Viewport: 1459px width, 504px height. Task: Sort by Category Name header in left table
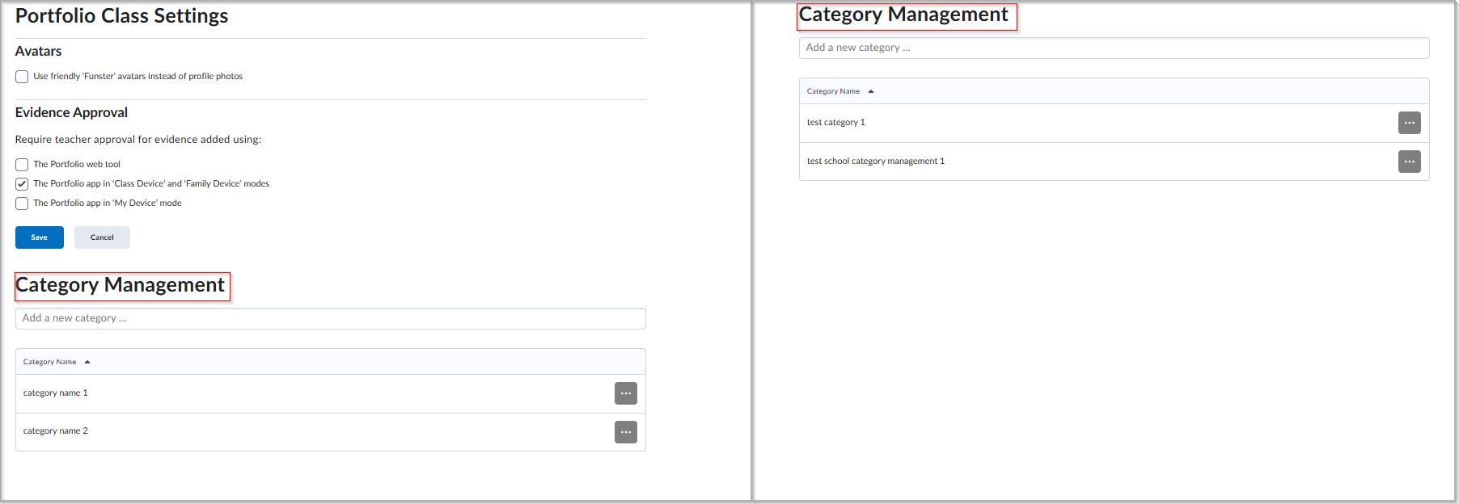tap(50, 362)
